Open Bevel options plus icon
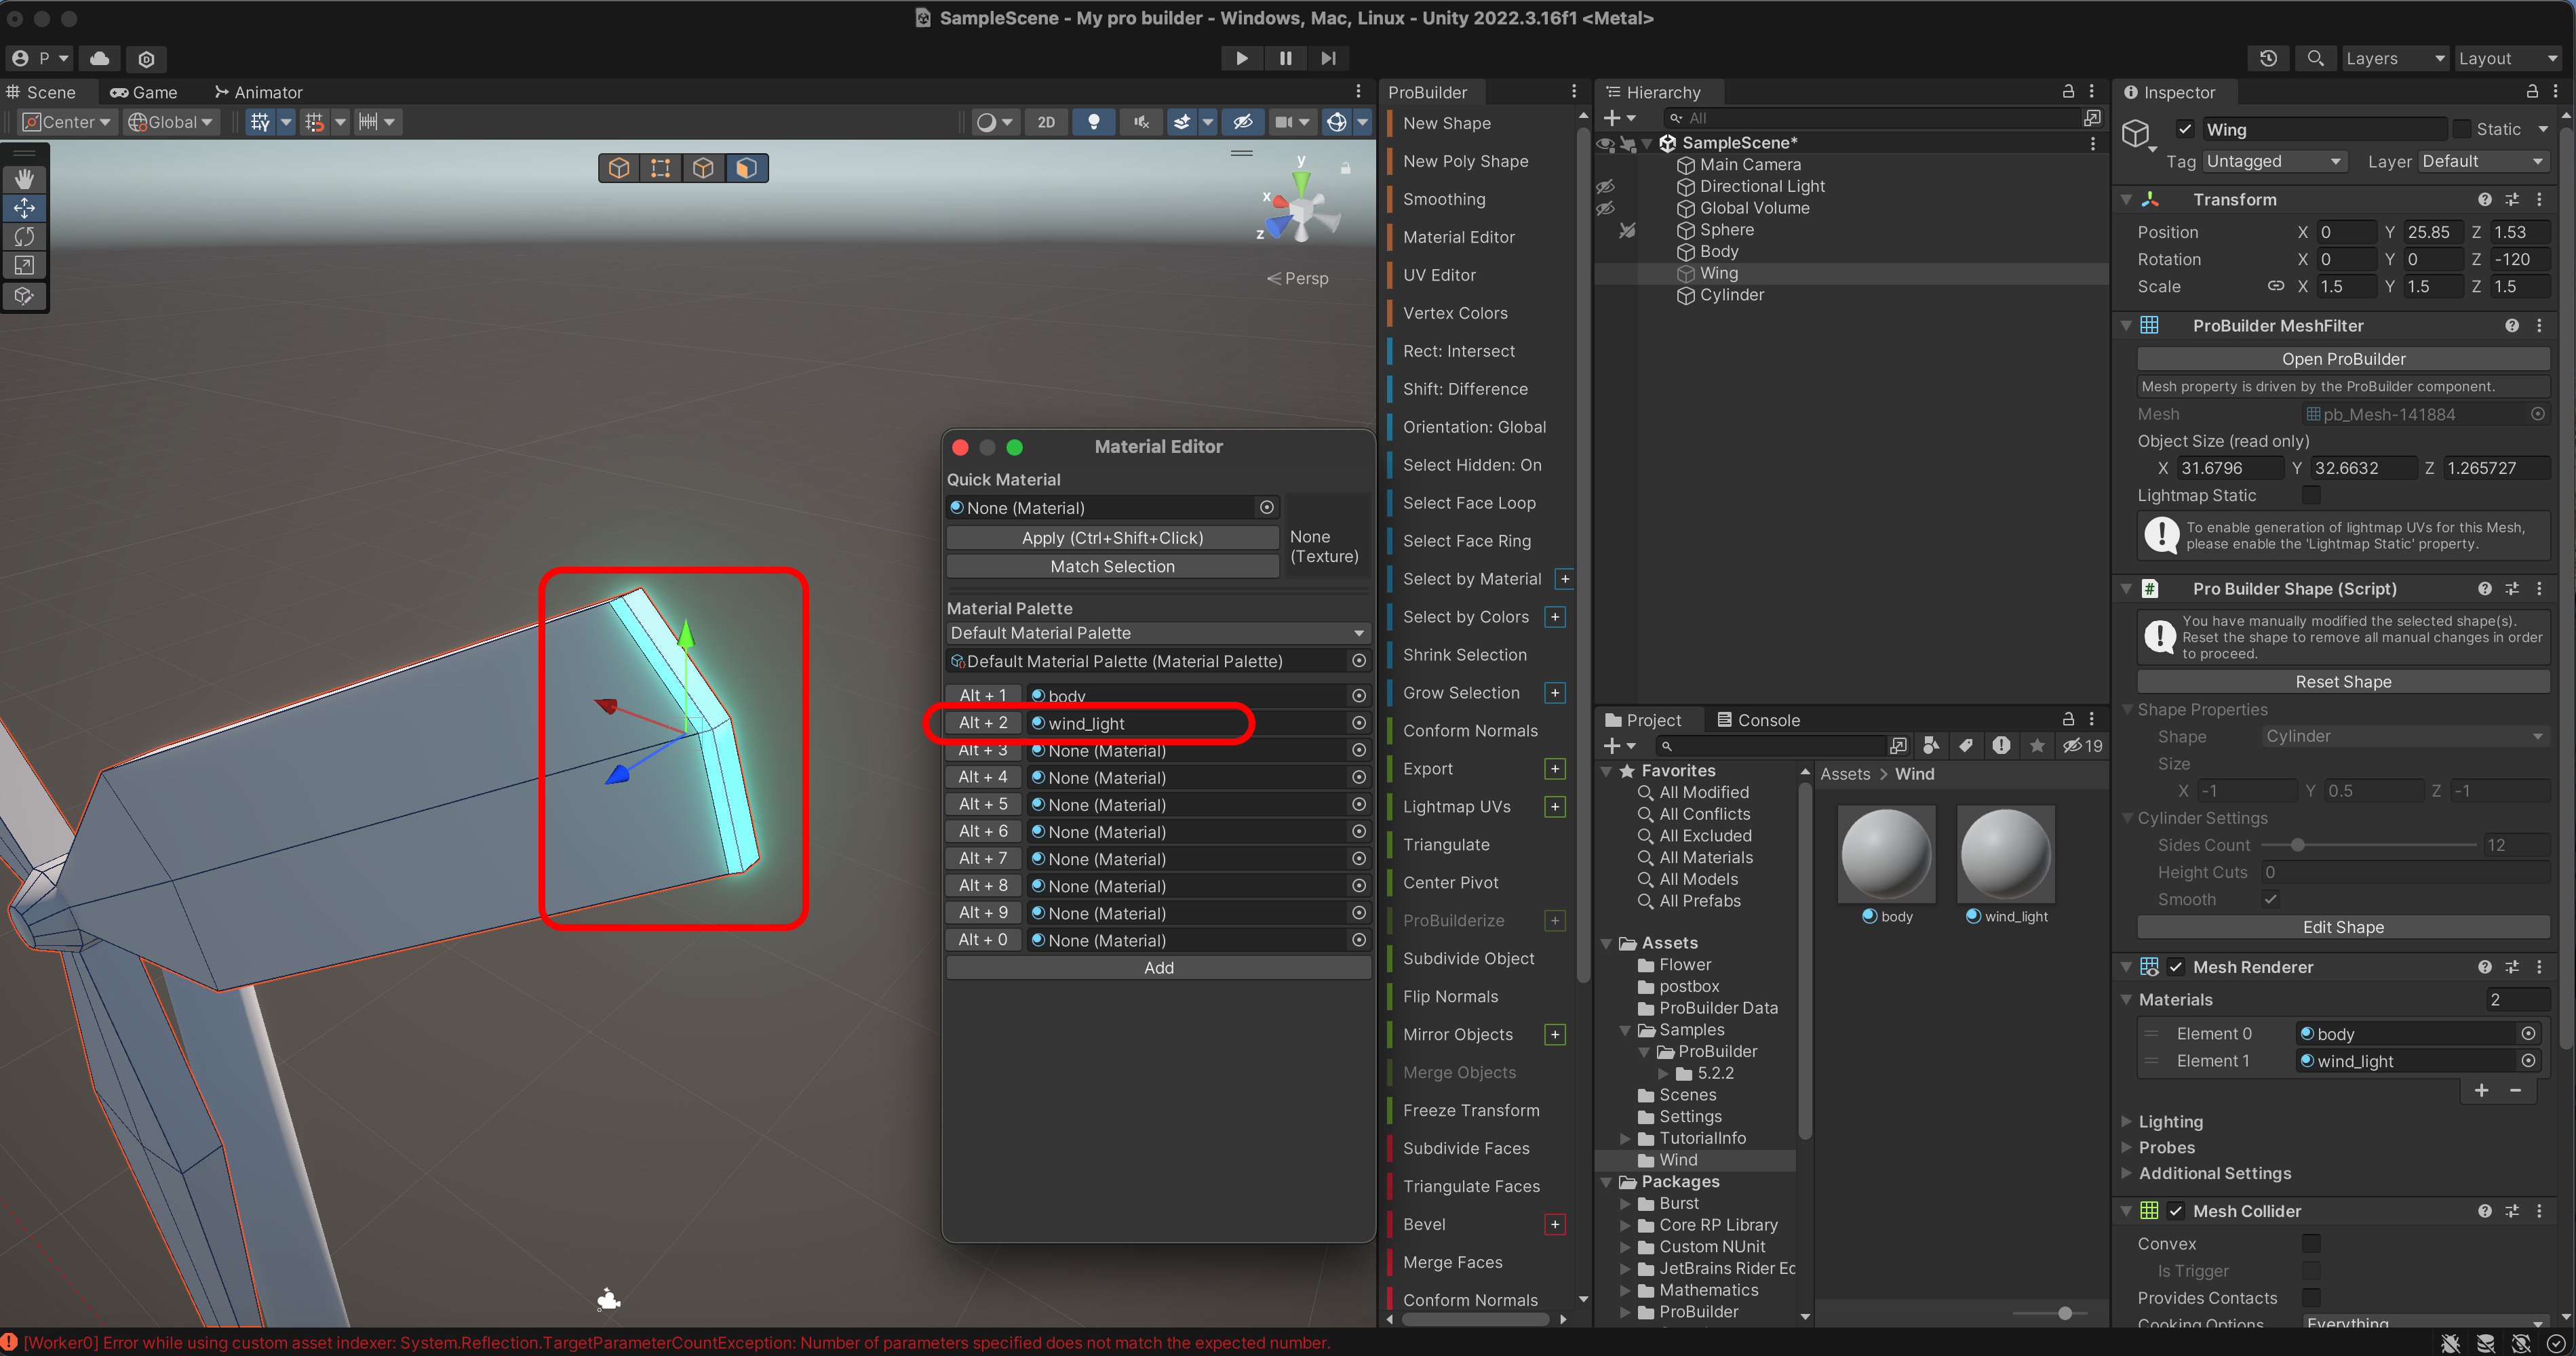The width and height of the screenshot is (2576, 1356). pos(1555,1224)
